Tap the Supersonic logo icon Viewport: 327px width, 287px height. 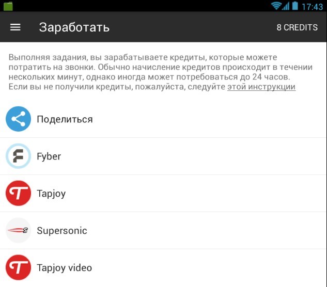tap(19, 230)
